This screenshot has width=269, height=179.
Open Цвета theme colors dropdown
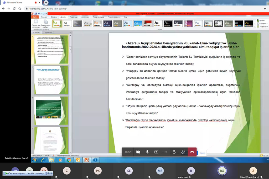pos(261,20)
